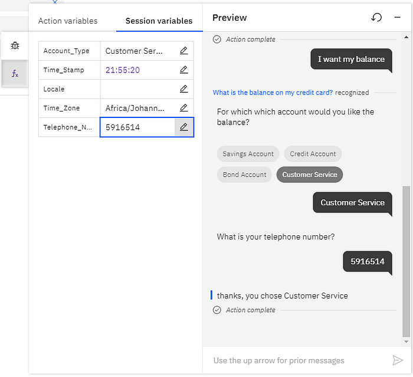Pick the Bond Account option
This screenshot has width=413, height=377.
pyautogui.click(x=244, y=175)
